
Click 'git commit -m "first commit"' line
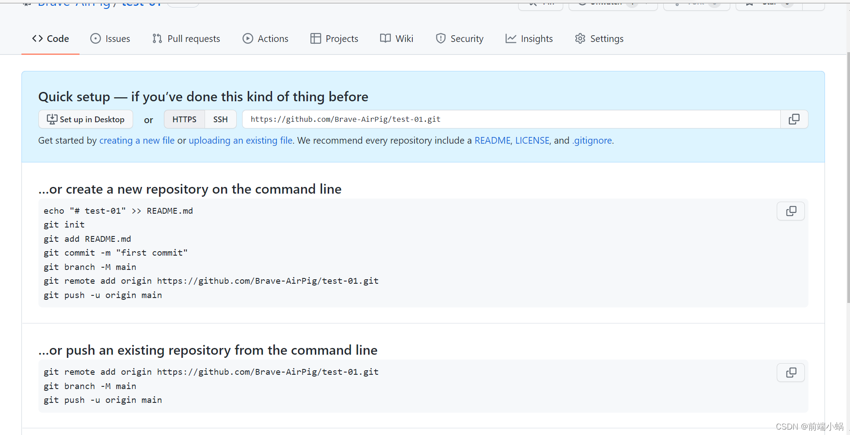(115, 253)
